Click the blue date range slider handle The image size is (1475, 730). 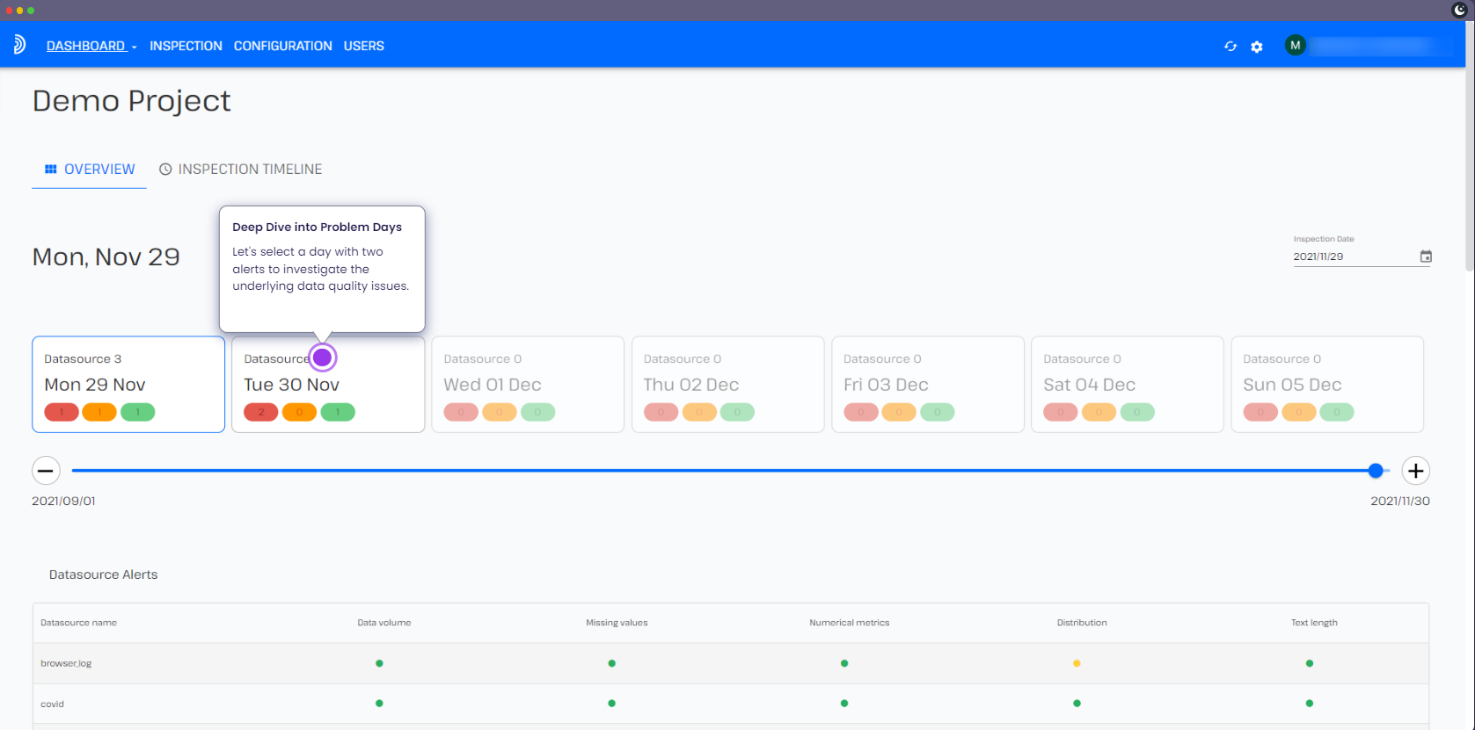(x=1376, y=471)
